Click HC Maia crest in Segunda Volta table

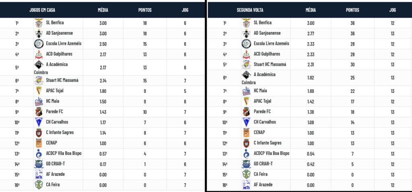[x=247, y=91]
